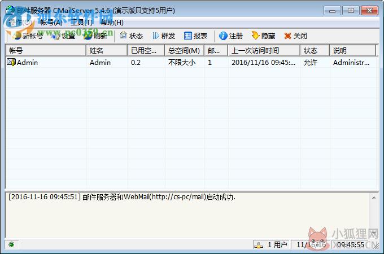384x254 pixels.
Task: Open the 报表 report toolbar item
Action: [195, 36]
